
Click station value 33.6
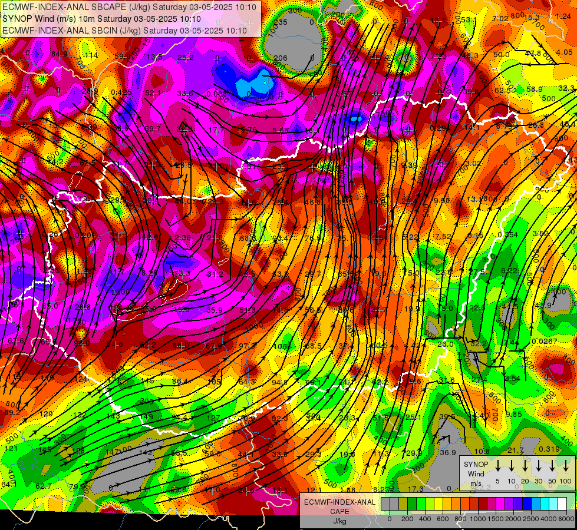185,94
